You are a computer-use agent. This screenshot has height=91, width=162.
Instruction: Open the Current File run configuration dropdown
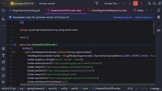tap(112, 4)
